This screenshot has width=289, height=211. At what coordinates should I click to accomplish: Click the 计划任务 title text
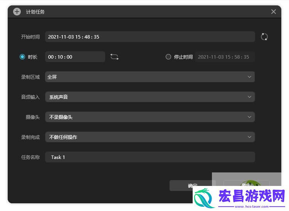tap(35, 12)
